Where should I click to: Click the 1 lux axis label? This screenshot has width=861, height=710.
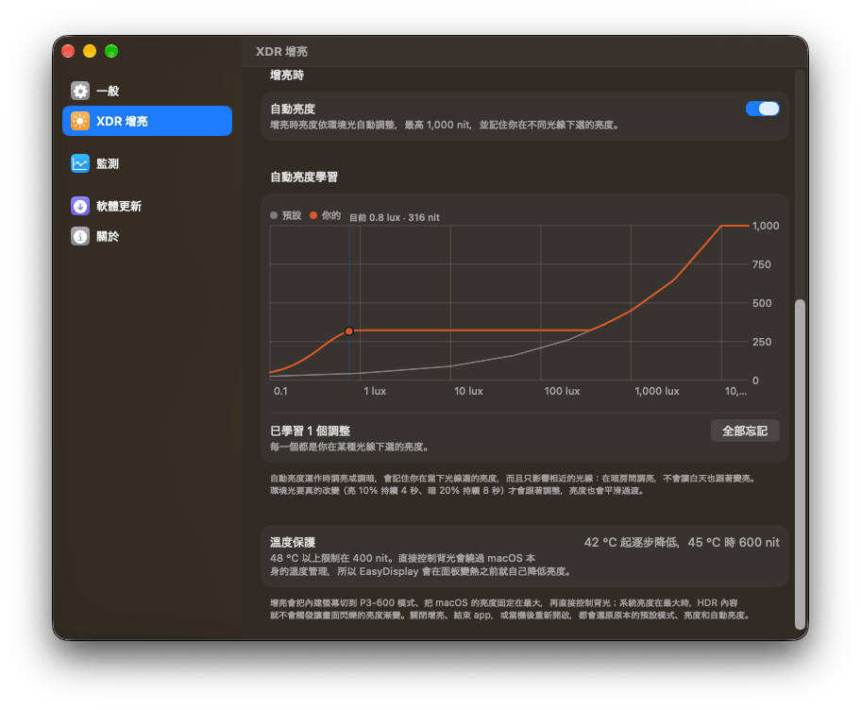pos(375,391)
